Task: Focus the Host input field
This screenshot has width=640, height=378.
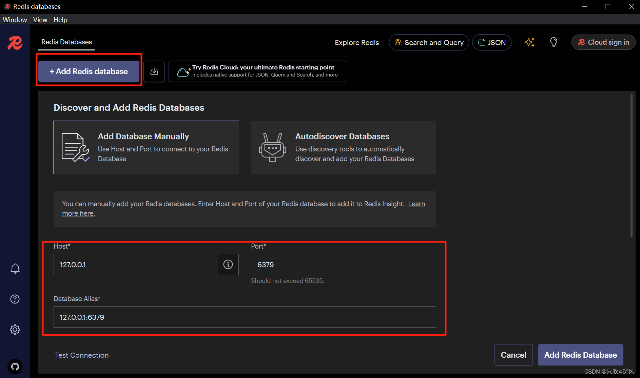Action: [x=136, y=264]
